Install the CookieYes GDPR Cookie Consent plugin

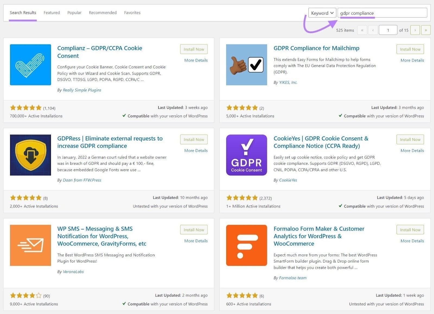point(410,139)
